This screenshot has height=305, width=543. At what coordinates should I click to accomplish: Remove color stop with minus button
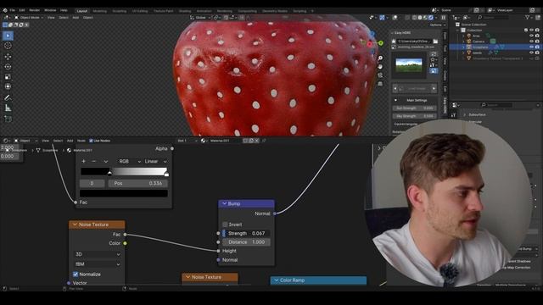click(x=94, y=161)
